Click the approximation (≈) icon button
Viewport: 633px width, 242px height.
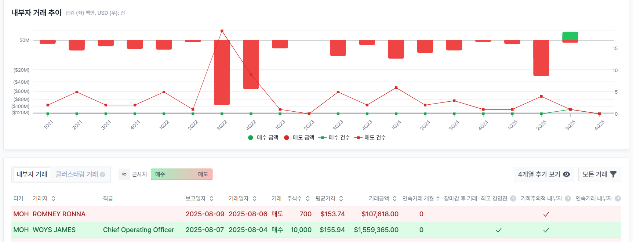pyautogui.click(x=124, y=174)
